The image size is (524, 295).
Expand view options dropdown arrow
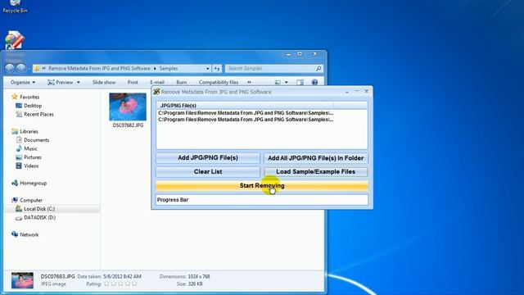(286, 82)
